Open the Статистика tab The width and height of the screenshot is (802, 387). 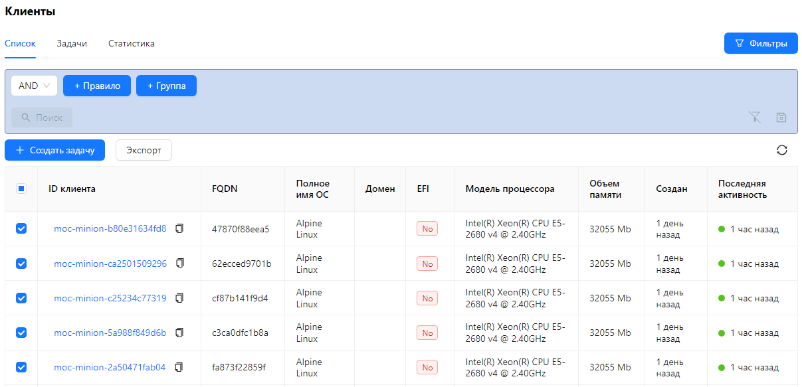coord(132,44)
